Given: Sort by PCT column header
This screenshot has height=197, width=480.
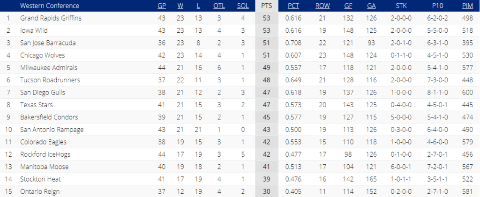Looking at the screenshot, I should point(293,6).
